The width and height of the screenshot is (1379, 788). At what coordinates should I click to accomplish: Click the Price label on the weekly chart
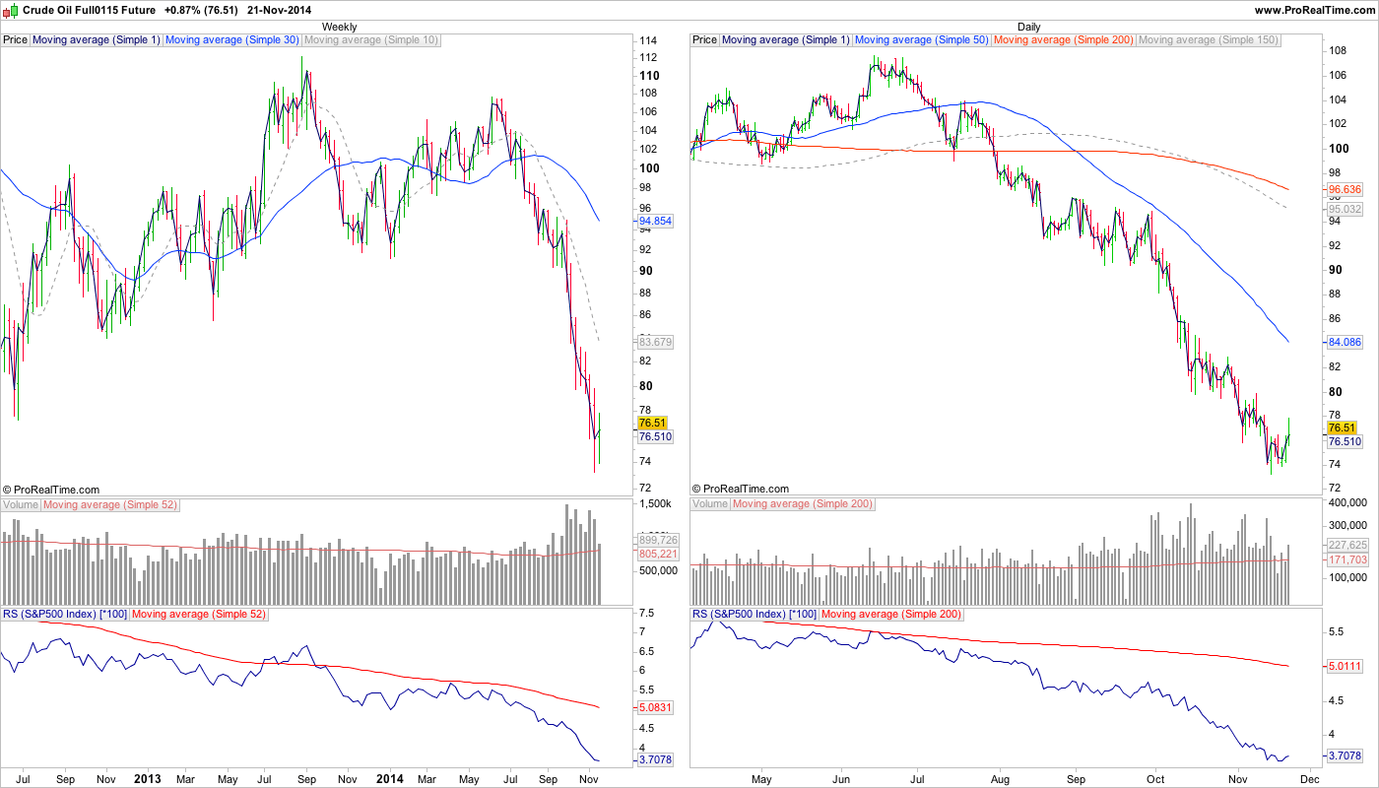pyautogui.click(x=15, y=40)
